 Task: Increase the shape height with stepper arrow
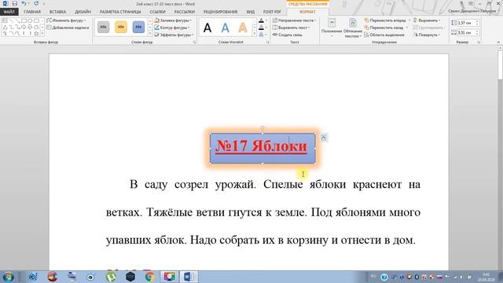click(x=477, y=21)
